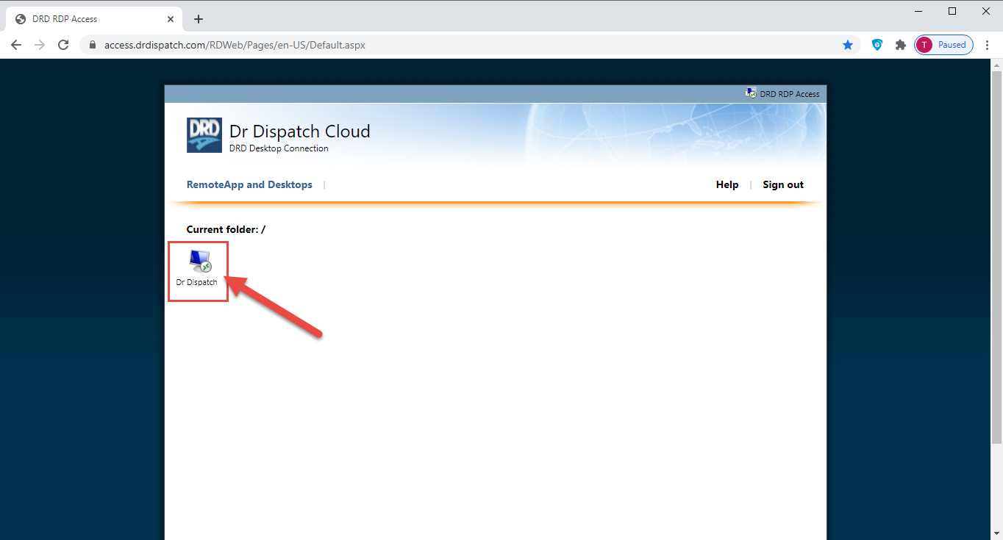The image size is (1003, 540).
Task: Go back to the previous page
Action: tap(16, 45)
